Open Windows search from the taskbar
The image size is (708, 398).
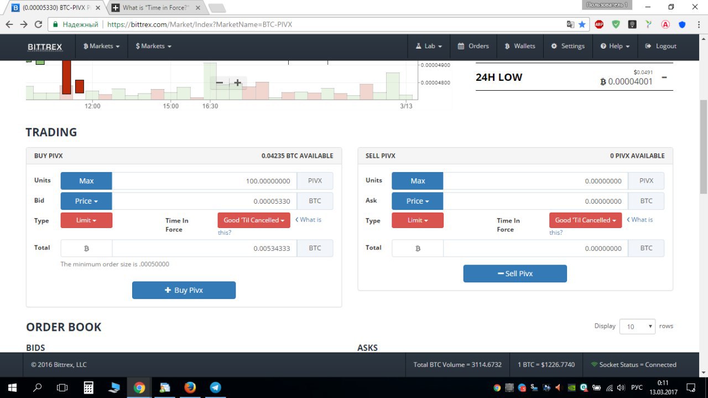[x=37, y=387]
